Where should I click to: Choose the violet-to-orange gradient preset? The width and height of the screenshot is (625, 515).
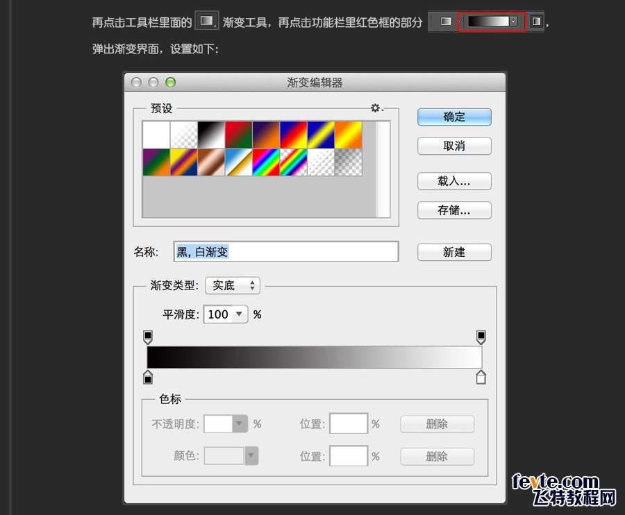pos(266,135)
